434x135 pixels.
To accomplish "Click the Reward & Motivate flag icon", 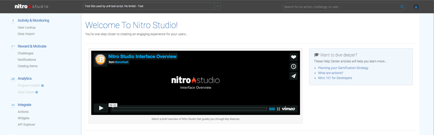I will [x=13, y=46].
